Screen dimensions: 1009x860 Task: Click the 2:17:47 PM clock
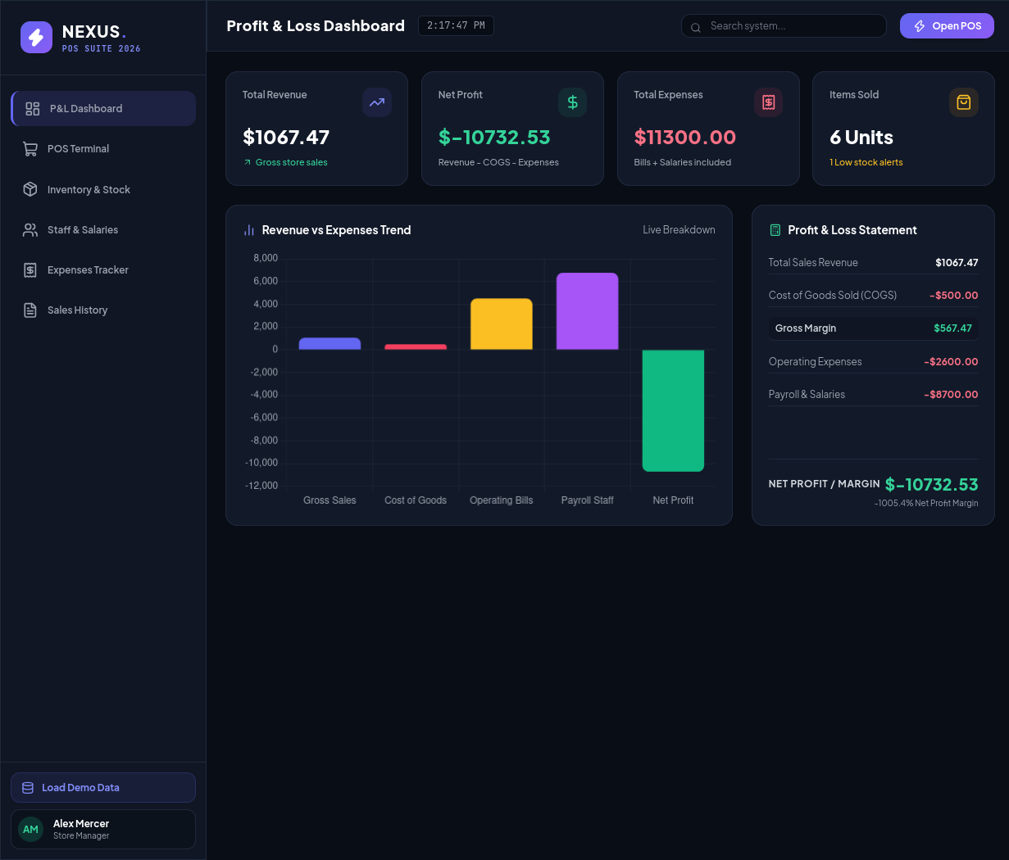(456, 26)
